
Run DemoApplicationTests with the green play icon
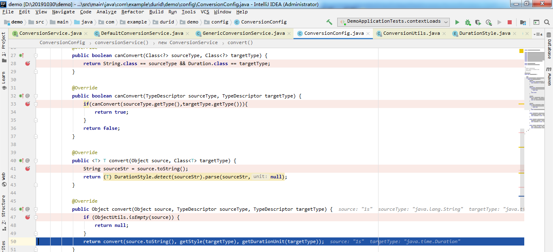pos(457,22)
